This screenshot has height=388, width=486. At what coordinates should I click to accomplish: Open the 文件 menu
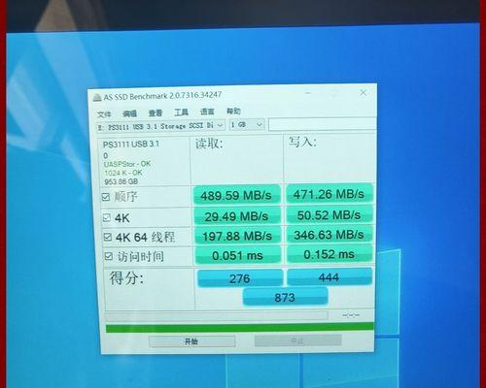pos(104,113)
